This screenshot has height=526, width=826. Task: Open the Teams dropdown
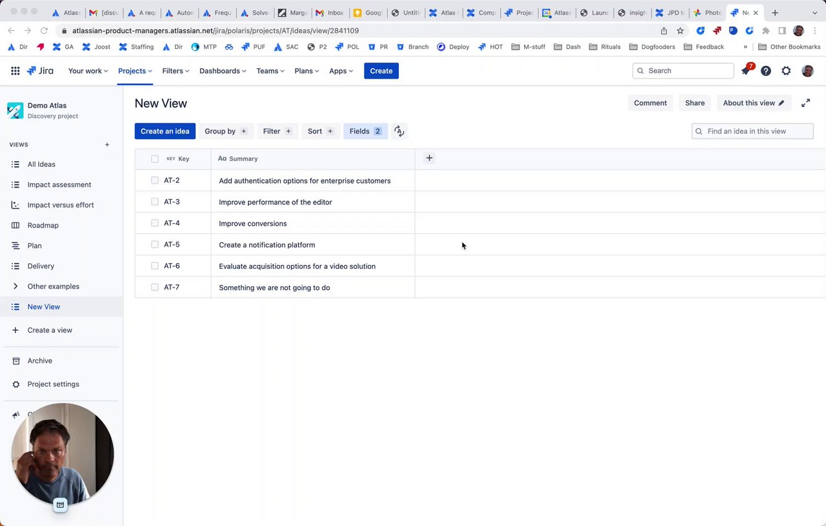270,71
